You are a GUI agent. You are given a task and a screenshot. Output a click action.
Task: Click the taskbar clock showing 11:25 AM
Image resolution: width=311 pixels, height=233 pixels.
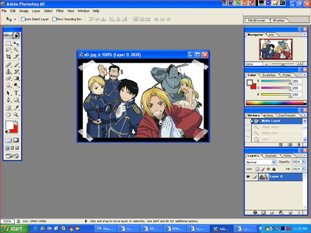300,229
